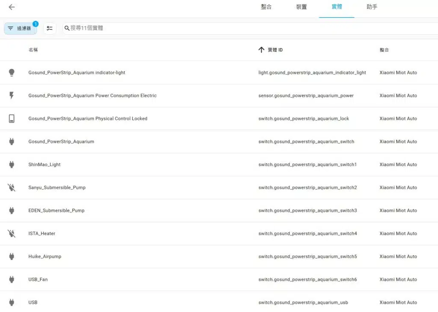The image size is (438, 312).
Task: Click Xiaomi Miot Auto in USB_Fan row
Action: click(398, 279)
